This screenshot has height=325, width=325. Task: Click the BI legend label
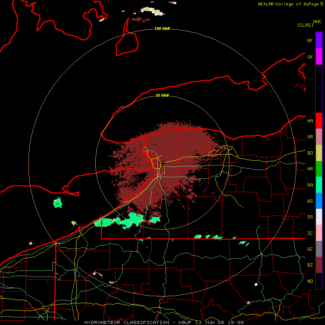pyautogui.click(x=310, y=265)
